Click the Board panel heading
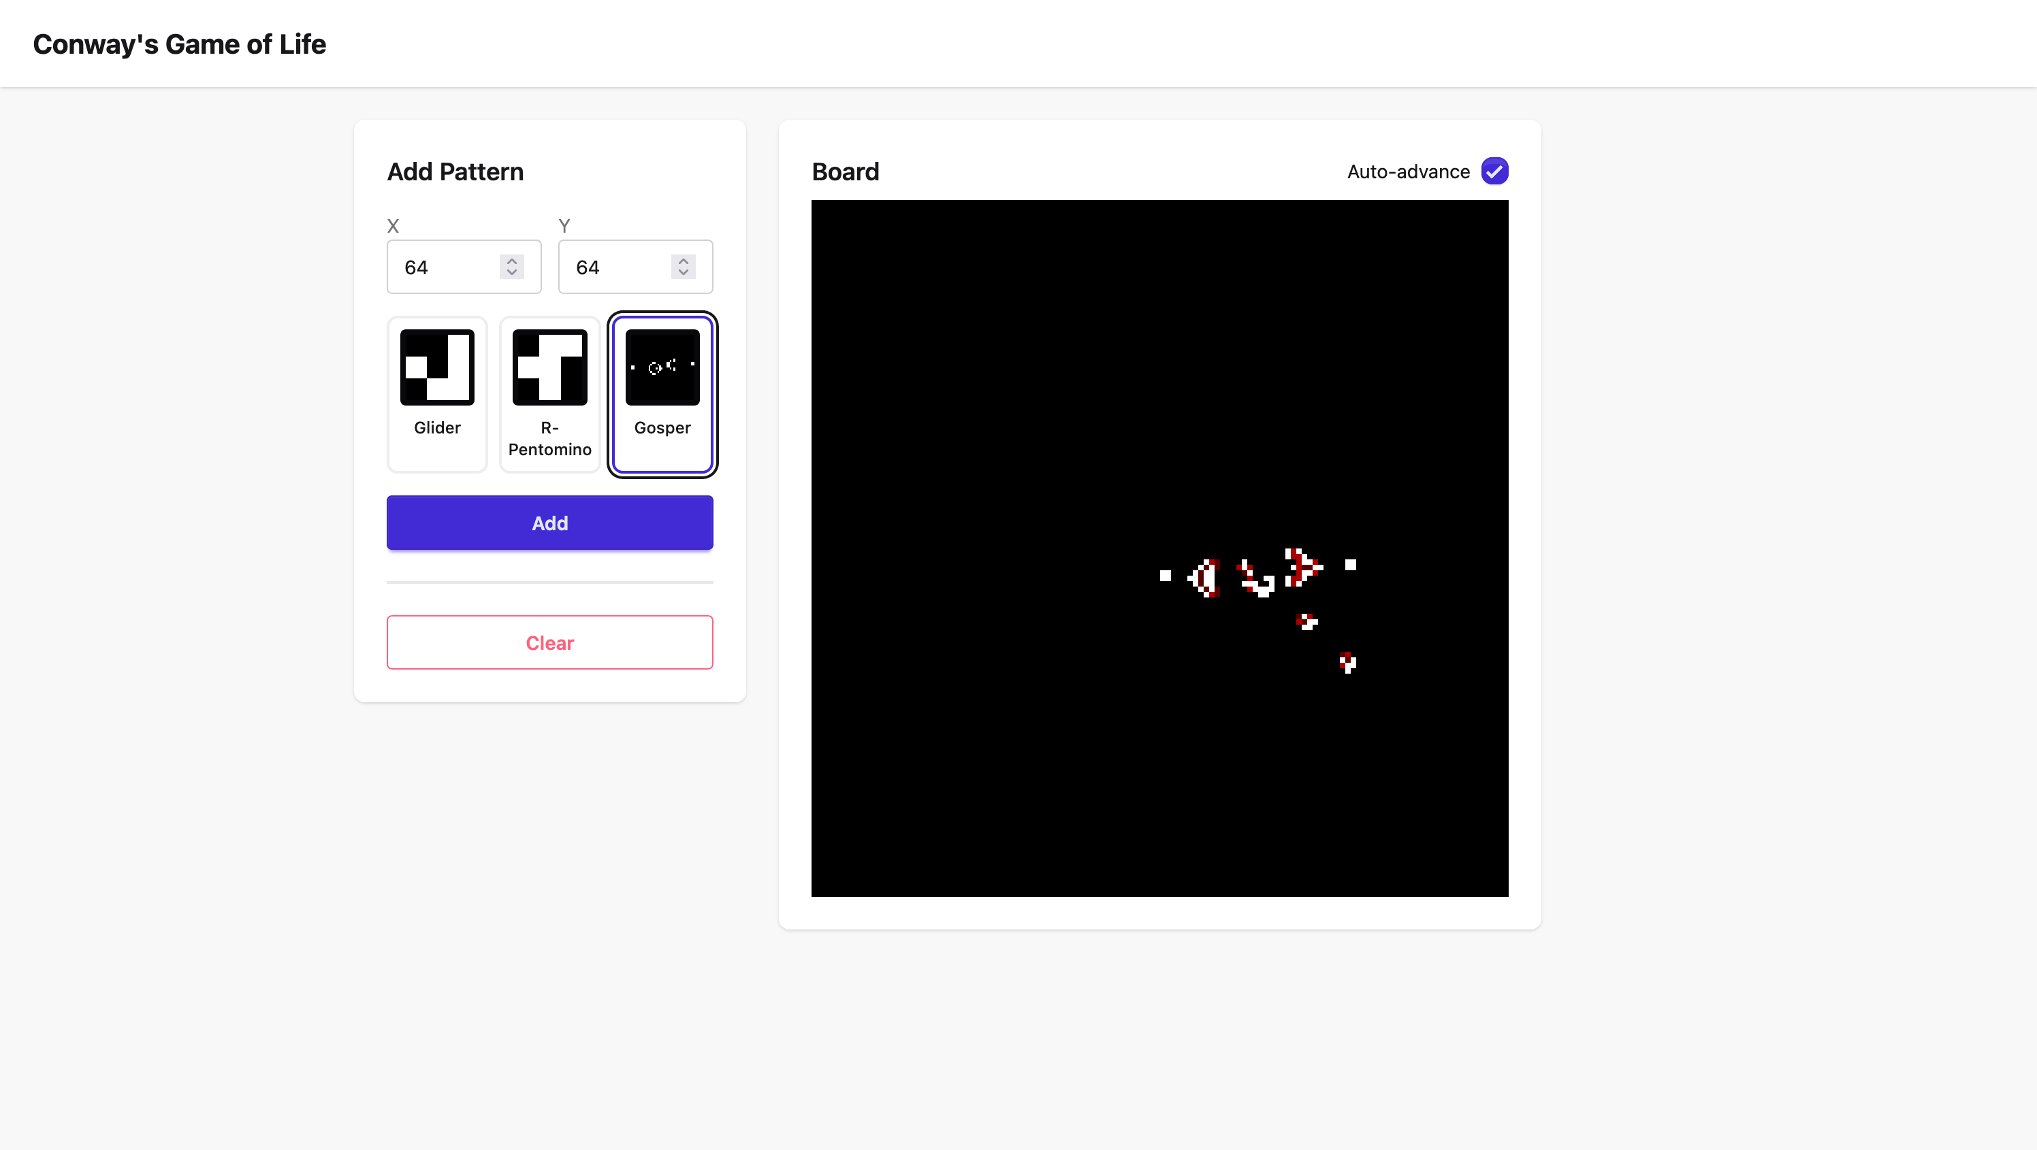This screenshot has width=2037, height=1150. coord(844,171)
